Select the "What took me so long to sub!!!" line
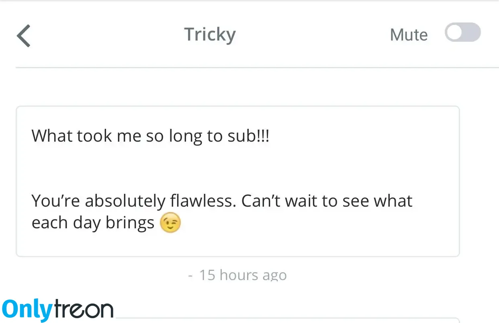 point(150,136)
